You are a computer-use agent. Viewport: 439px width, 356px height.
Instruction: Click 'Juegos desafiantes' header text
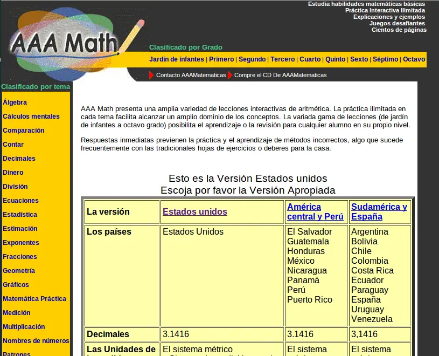(397, 23)
